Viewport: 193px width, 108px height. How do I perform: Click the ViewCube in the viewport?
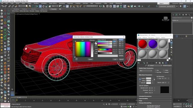coord(166,19)
